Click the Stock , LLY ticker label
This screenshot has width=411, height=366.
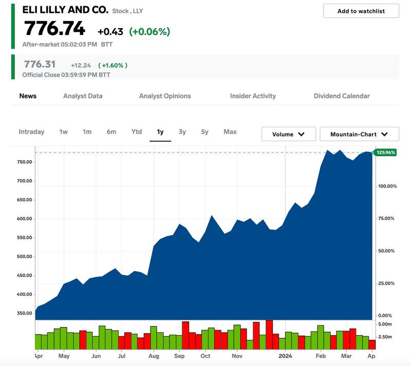(127, 11)
